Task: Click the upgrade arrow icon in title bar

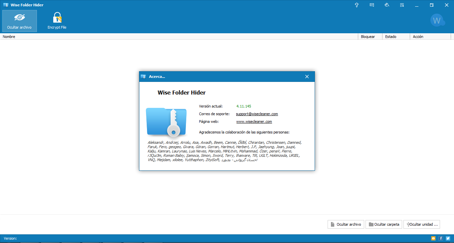Action: coord(357,5)
